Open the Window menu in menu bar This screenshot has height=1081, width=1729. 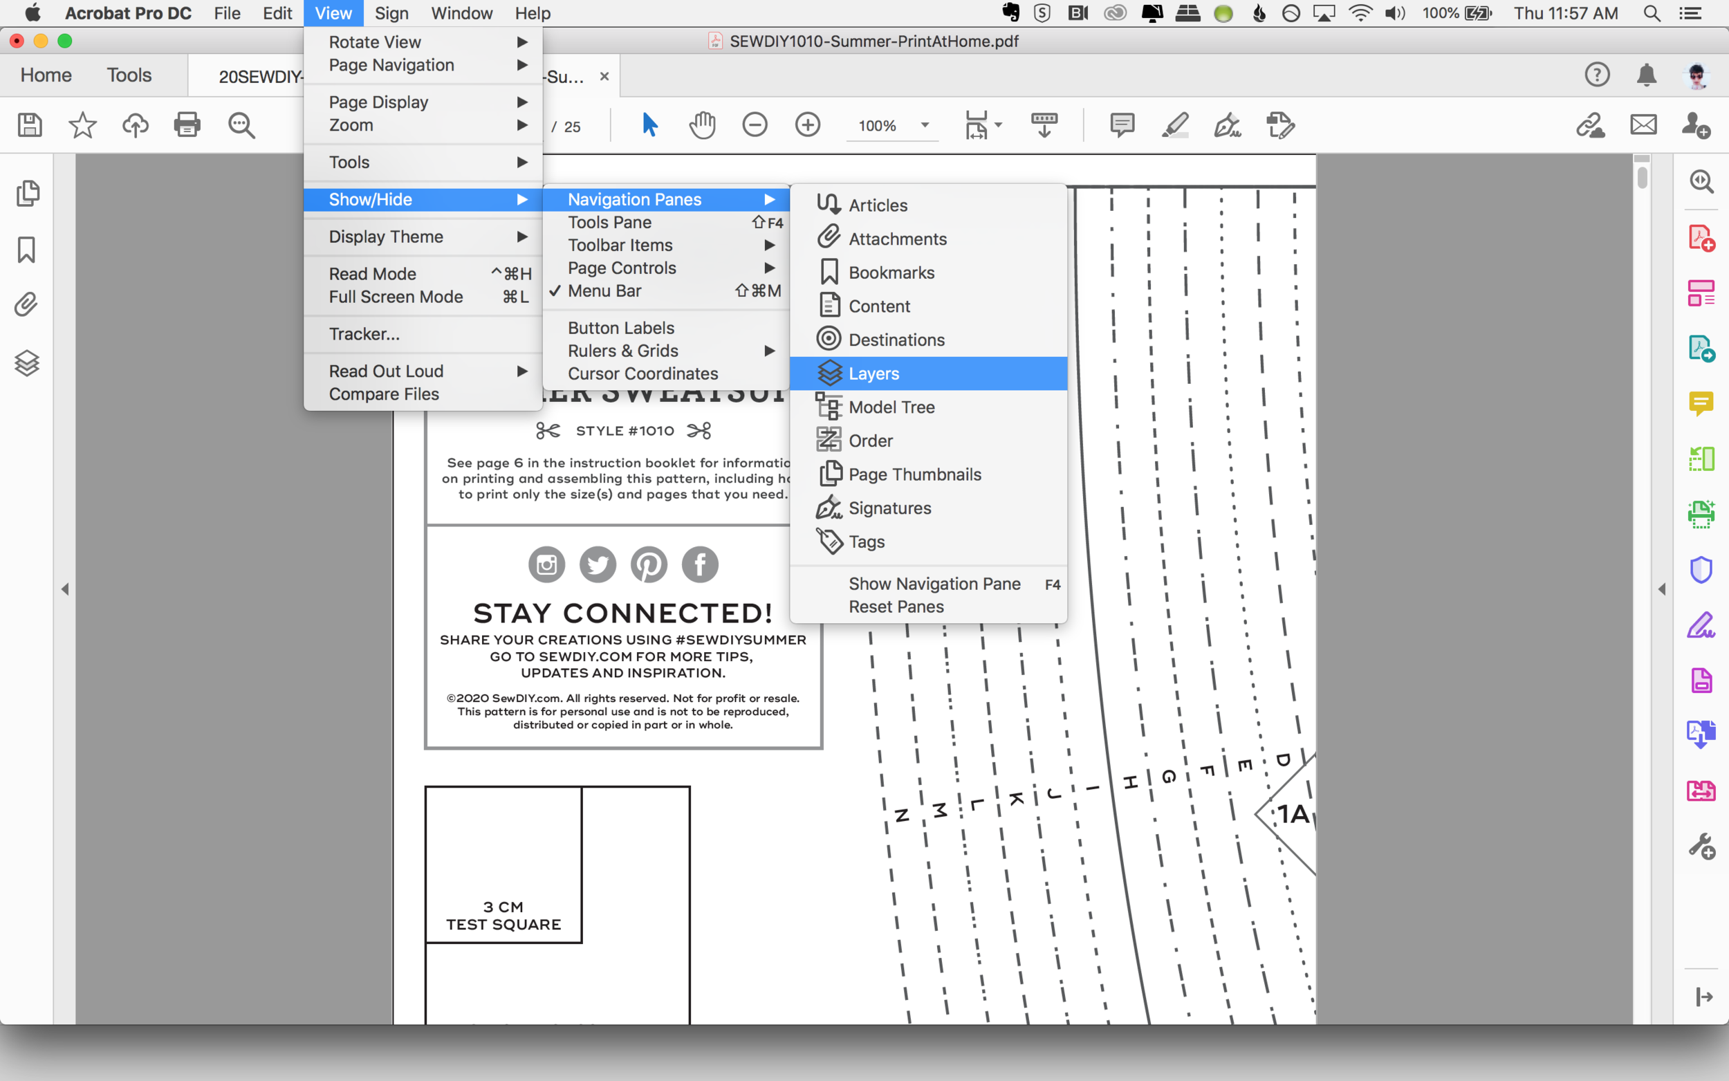461,14
